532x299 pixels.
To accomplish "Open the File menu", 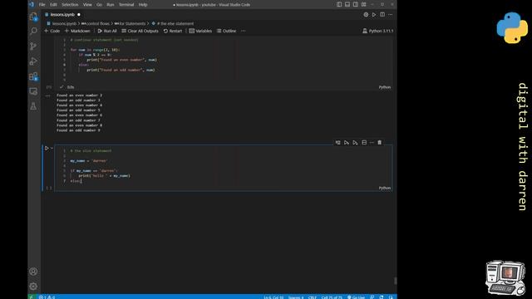I will 42,5.
